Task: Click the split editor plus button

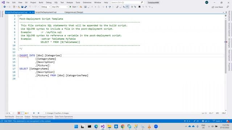Action: pyautogui.click(x=225, y=16)
